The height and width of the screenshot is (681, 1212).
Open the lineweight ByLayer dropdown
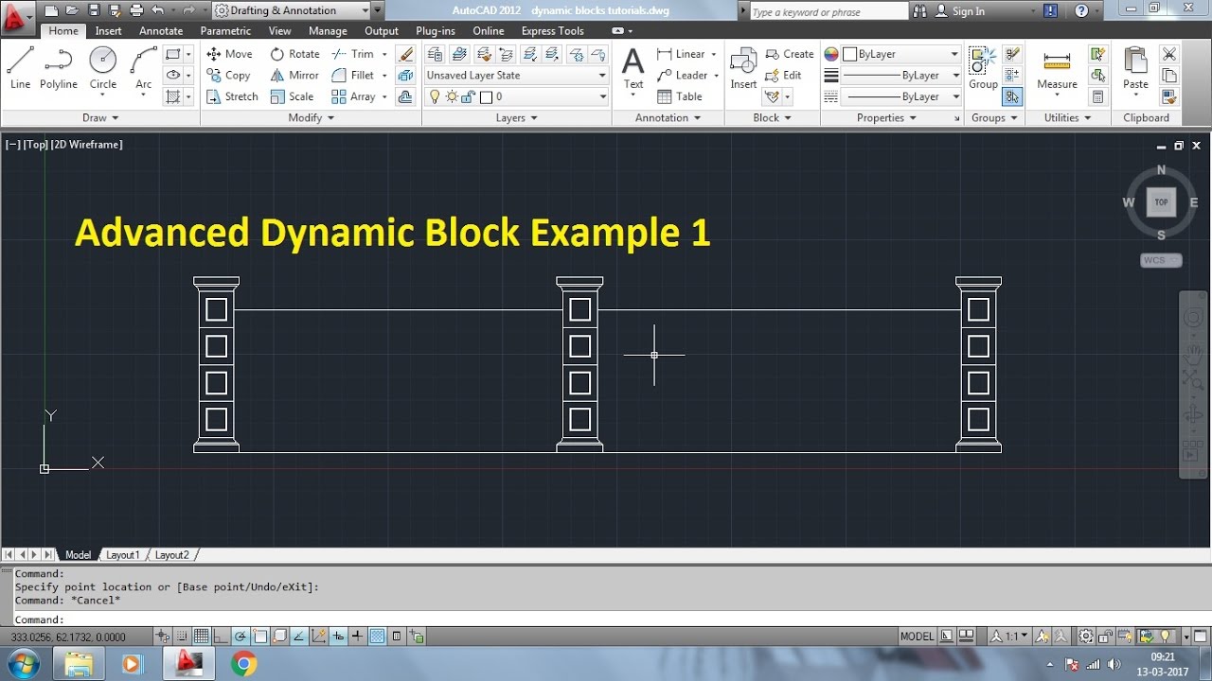coord(901,75)
